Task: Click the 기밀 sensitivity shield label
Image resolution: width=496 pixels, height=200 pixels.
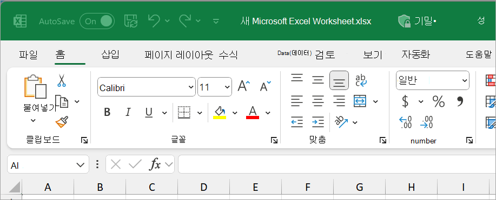Action: point(417,21)
